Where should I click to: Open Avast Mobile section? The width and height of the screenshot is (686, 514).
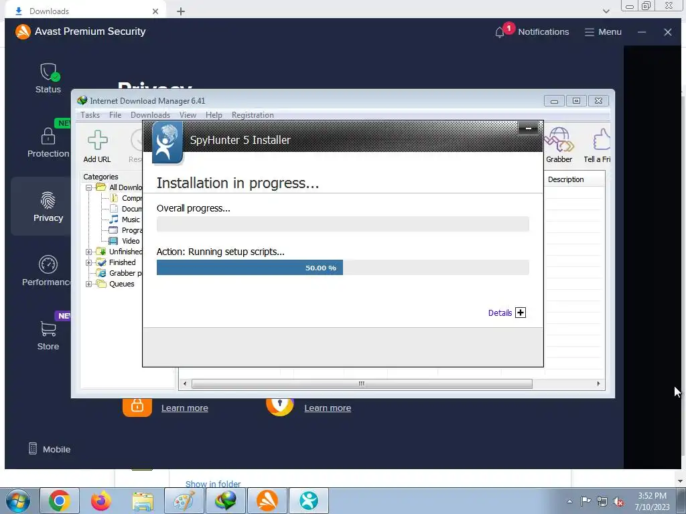click(x=49, y=449)
